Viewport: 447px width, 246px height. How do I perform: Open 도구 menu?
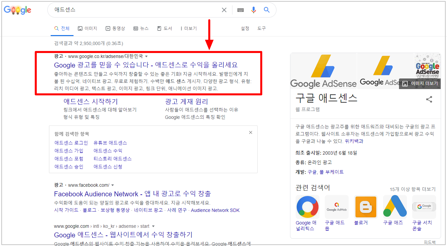[262, 28]
